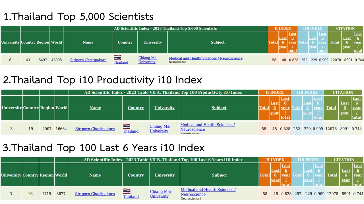Click H Index Total header in first table
The height and width of the screenshot is (204, 364).
(x=273, y=42)
